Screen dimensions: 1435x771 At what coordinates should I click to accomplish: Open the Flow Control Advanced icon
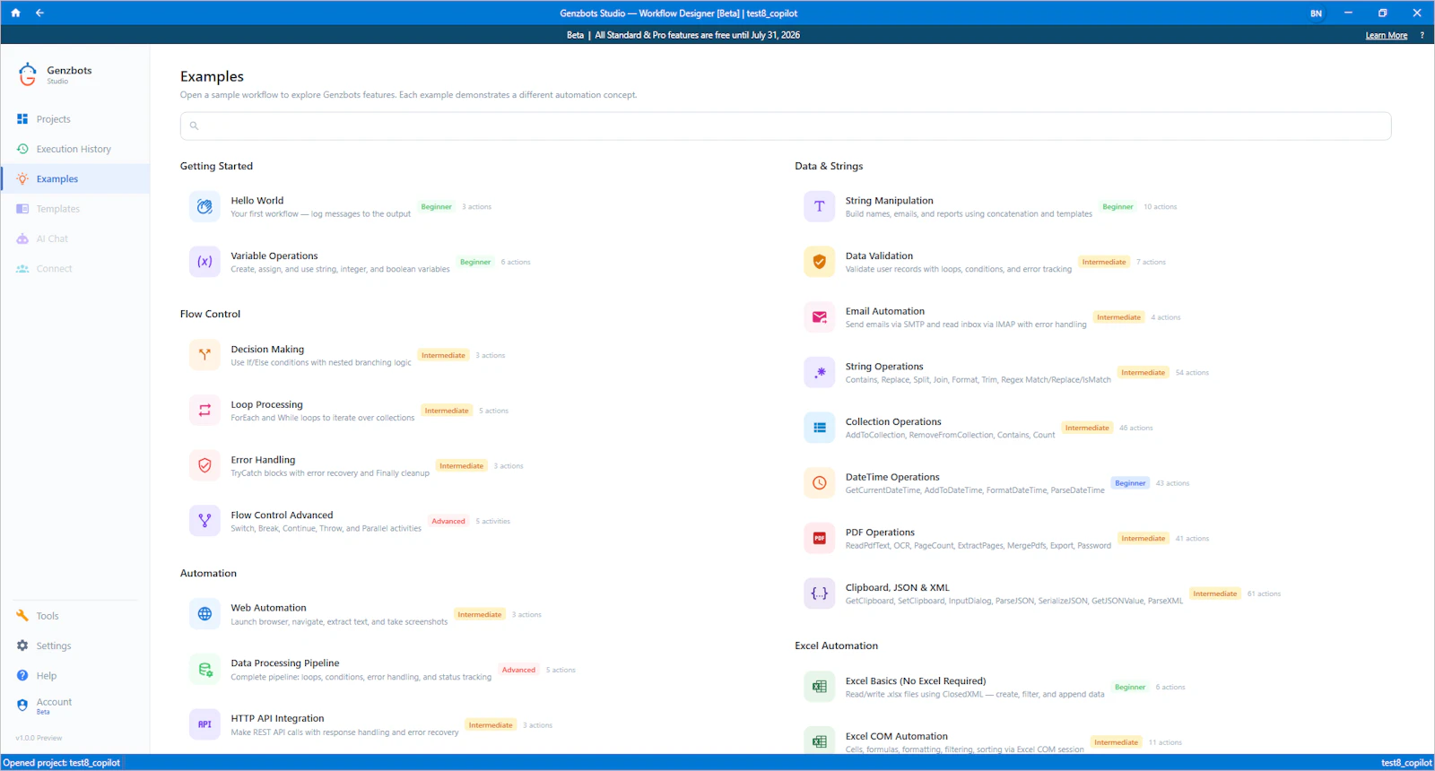pos(204,521)
